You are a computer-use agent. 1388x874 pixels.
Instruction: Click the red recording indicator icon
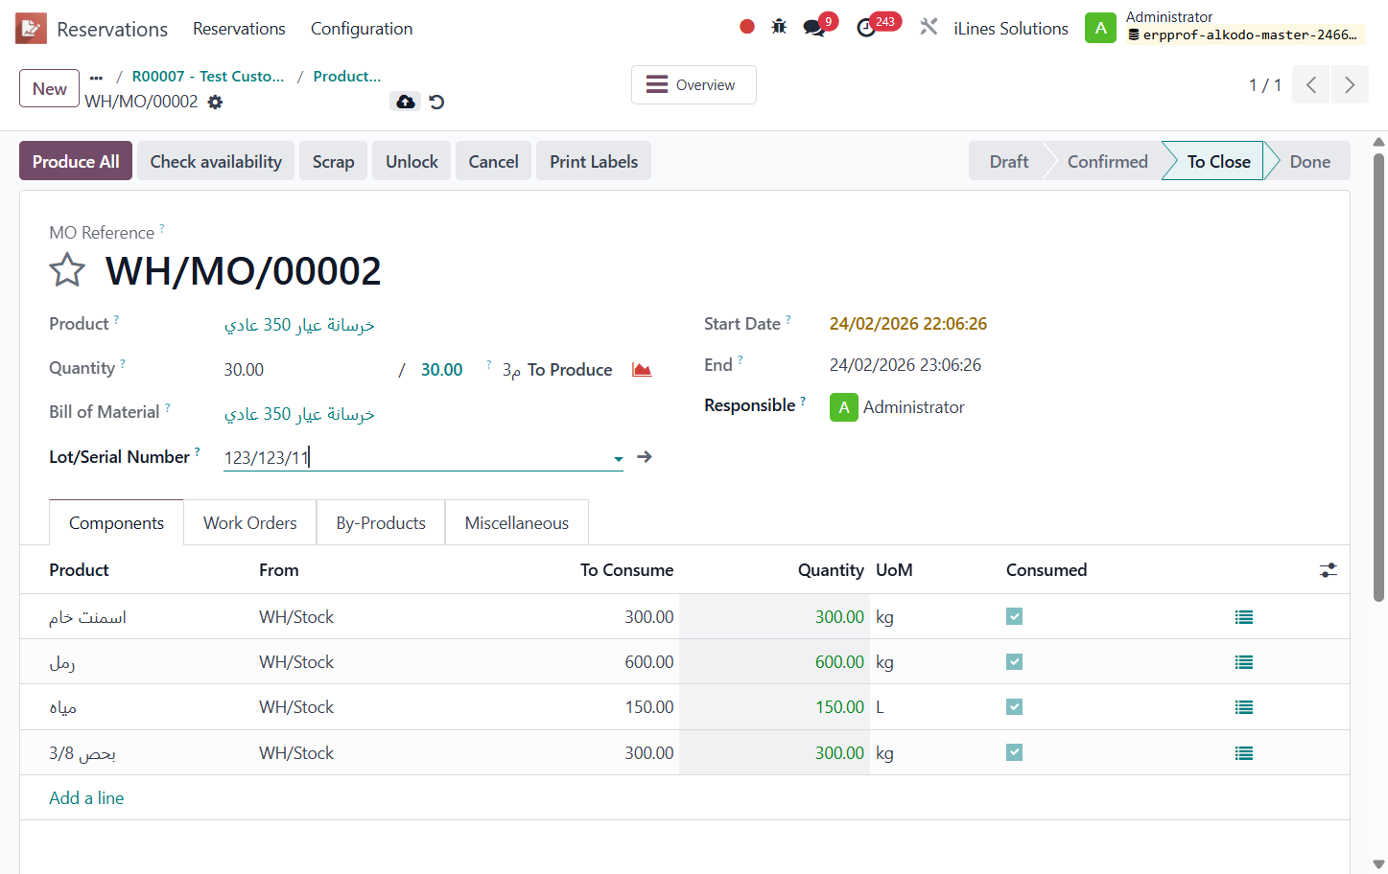pos(747,27)
